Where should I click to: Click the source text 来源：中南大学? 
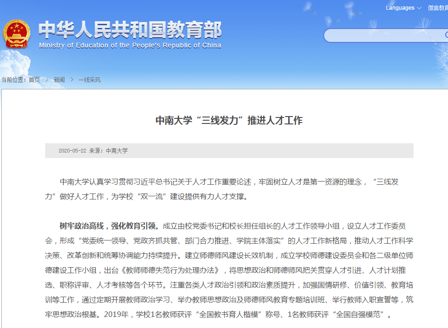pos(108,151)
